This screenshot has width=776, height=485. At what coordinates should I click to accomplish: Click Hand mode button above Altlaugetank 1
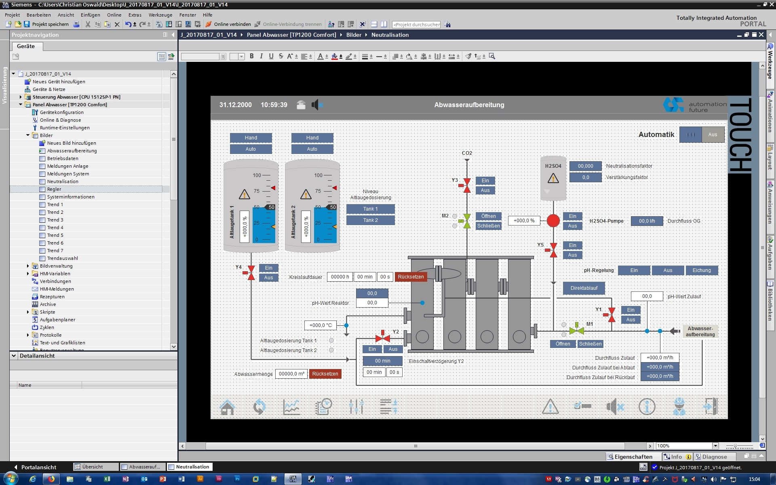pyautogui.click(x=251, y=138)
